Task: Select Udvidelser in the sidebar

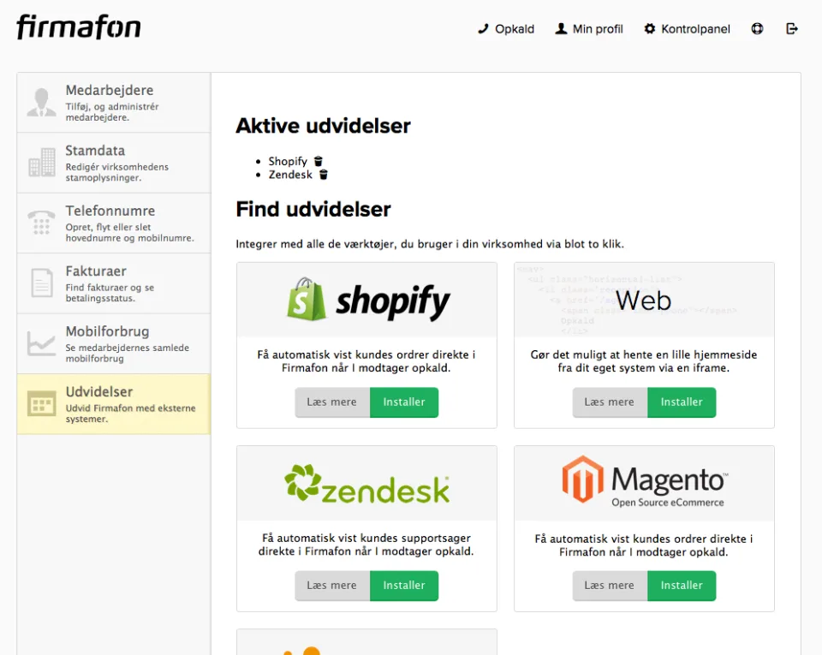Action: tap(114, 404)
